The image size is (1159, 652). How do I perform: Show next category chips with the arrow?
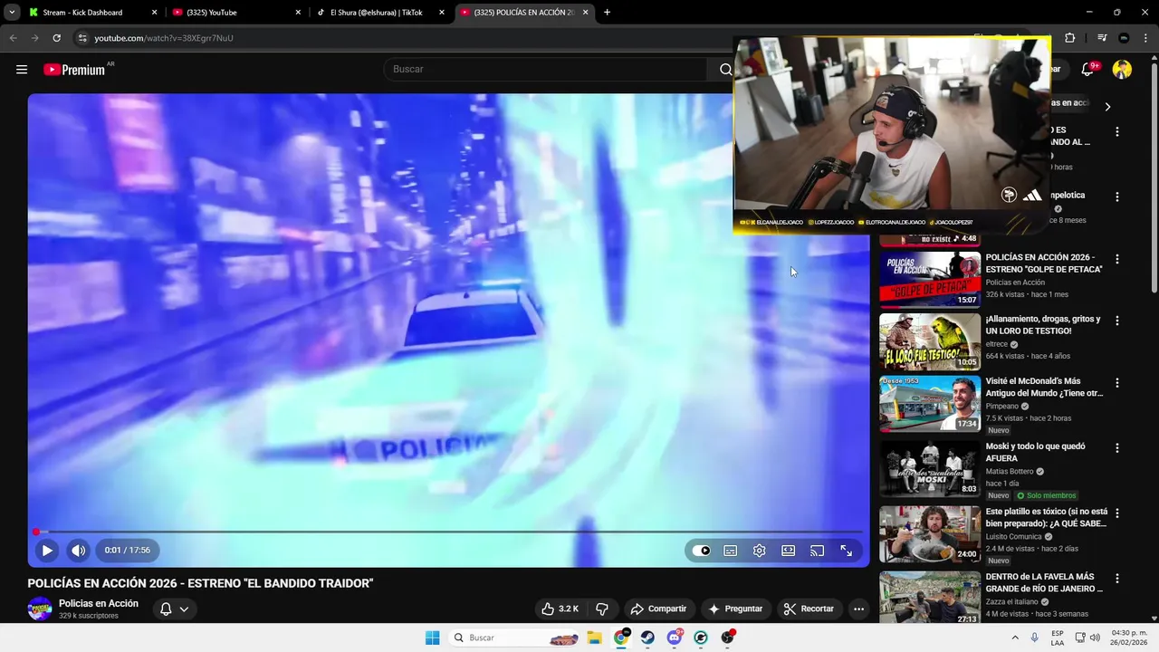1107,107
